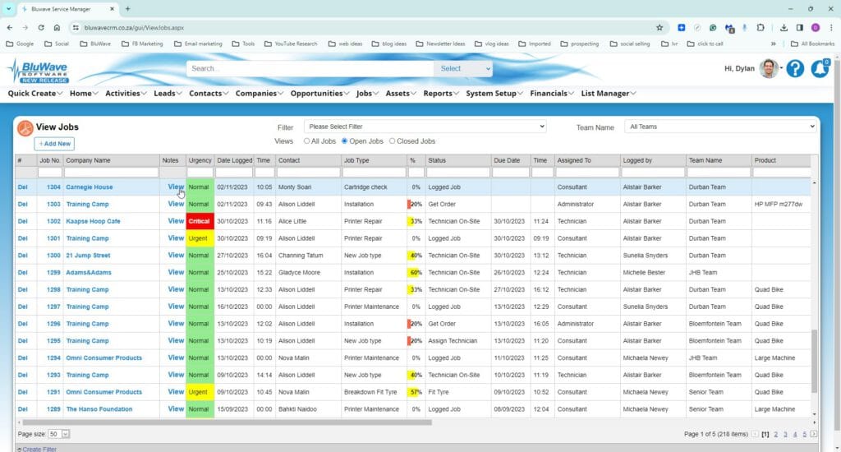Select the Open Jobs radio button

click(344, 141)
